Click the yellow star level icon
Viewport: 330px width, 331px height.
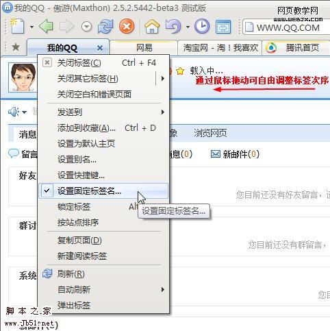pyautogui.click(x=180, y=71)
